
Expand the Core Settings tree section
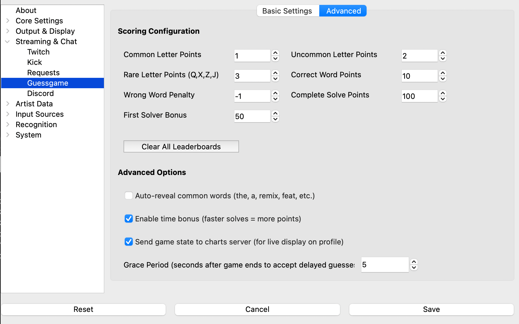pyautogui.click(x=8, y=21)
